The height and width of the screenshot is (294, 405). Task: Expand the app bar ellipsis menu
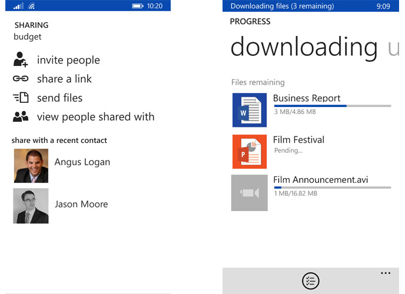point(386,273)
